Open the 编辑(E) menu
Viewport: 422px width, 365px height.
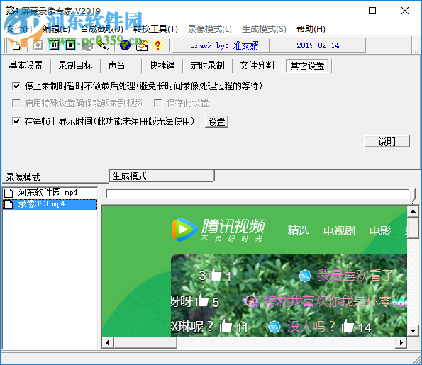pos(56,29)
